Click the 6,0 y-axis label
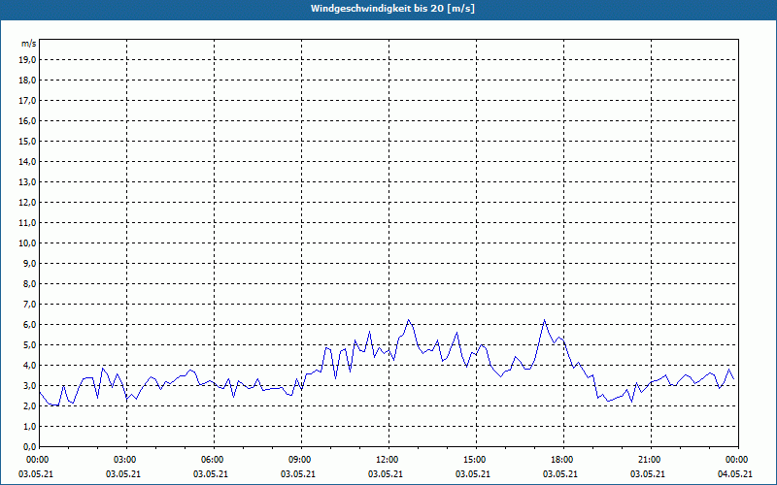This screenshot has width=777, height=485. (30, 324)
